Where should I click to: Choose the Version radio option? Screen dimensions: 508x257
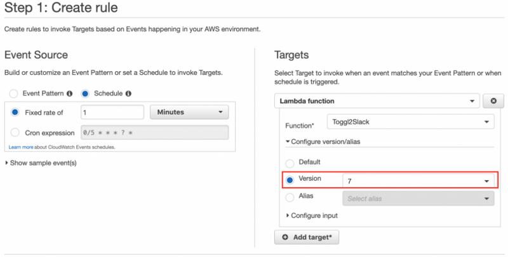tap(291, 180)
